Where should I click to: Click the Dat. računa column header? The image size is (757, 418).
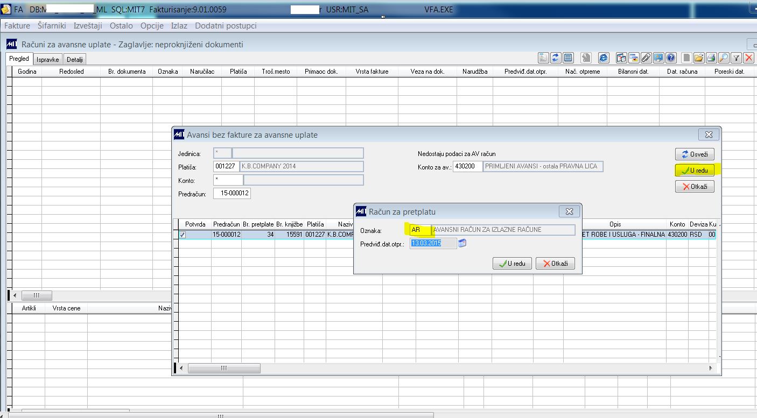(x=682, y=71)
